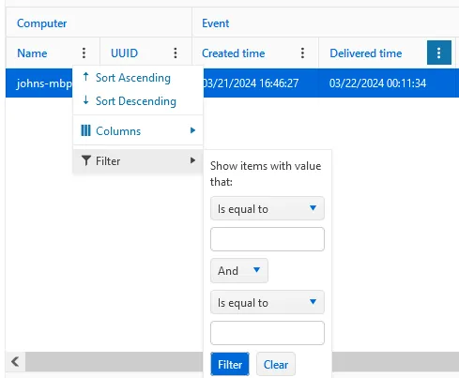This screenshot has height=378, width=459.
Task: Open the first 'Is equal to' dropdown
Action: tap(268, 208)
